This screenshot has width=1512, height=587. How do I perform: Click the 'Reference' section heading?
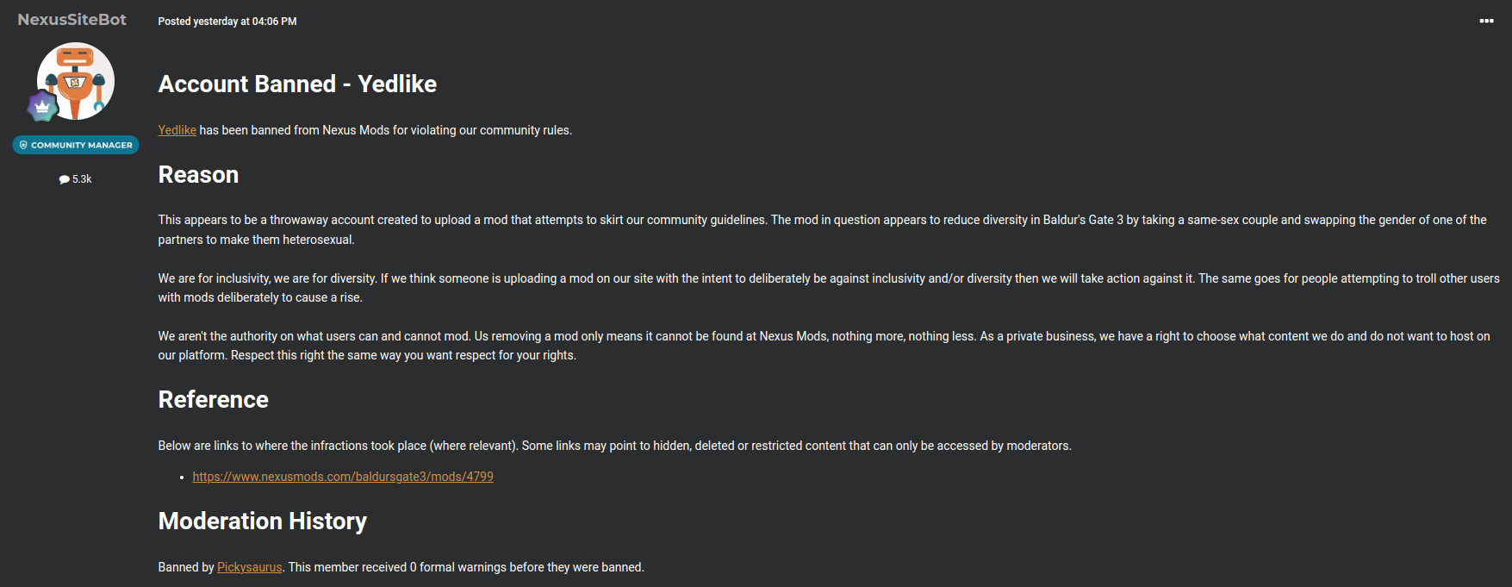(x=213, y=399)
